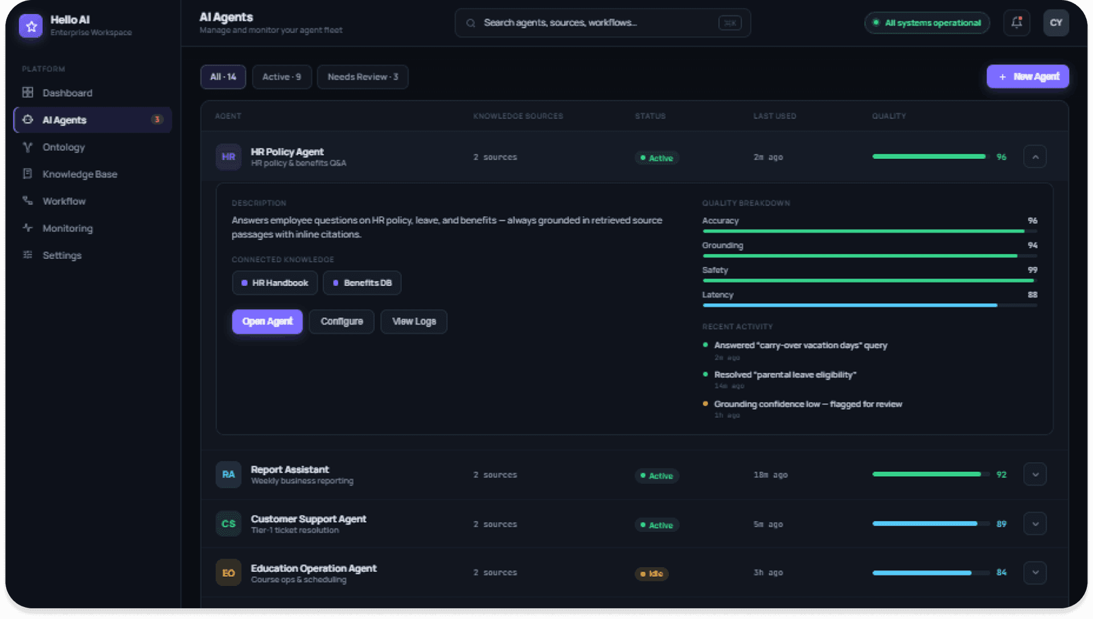Click the CY user avatar
This screenshot has width=1093, height=619.
1055,23
